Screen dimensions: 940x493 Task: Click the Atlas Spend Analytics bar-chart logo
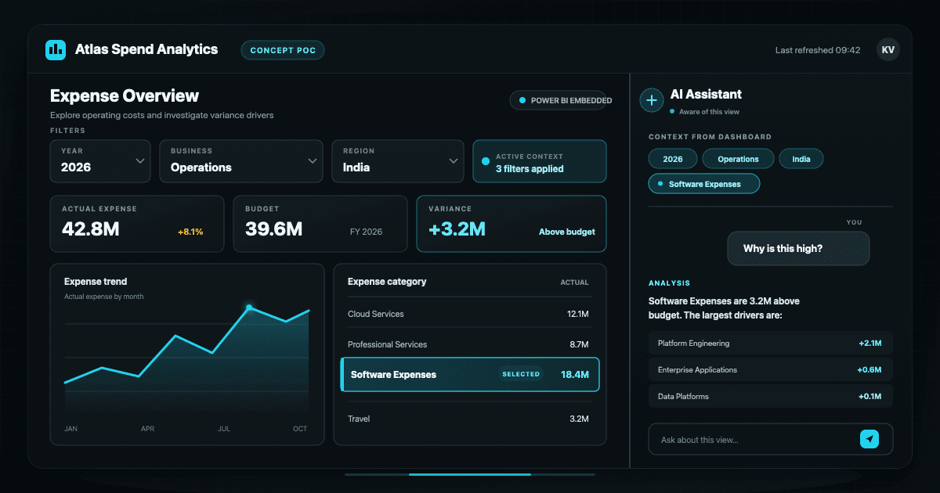click(x=56, y=49)
